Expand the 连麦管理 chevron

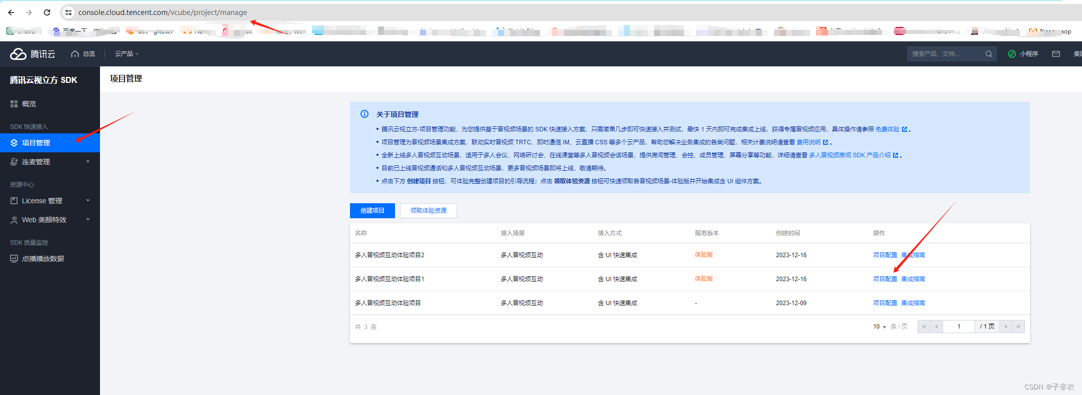(x=88, y=161)
